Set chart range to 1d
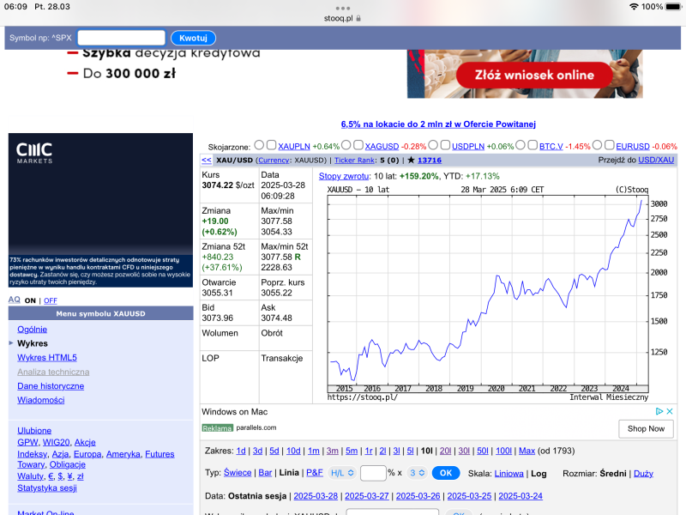This screenshot has height=515, width=686. pos(241,451)
